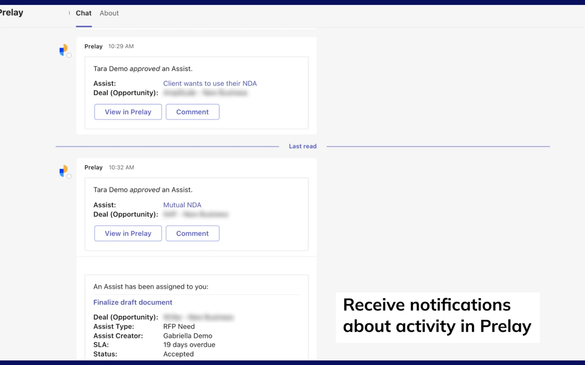Click the Prelay app title in the header
Image resolution: width=585 pixels, height=365 pixels.
11,12
